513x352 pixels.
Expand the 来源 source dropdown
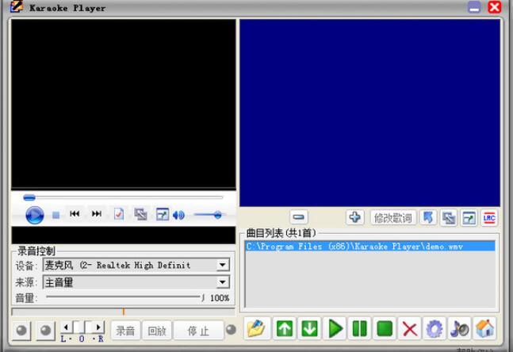[x=223, y=282]
